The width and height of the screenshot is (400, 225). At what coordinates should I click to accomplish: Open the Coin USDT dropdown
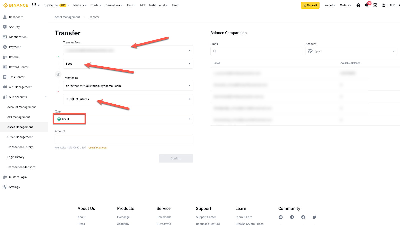pos(124,119)
